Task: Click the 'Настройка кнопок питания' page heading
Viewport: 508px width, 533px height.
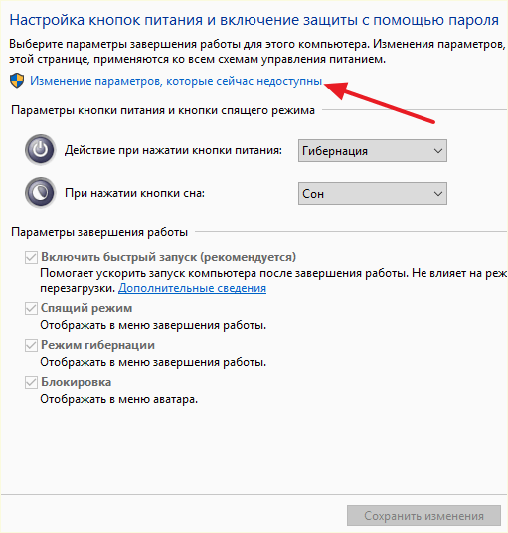Action: [254, 20]
